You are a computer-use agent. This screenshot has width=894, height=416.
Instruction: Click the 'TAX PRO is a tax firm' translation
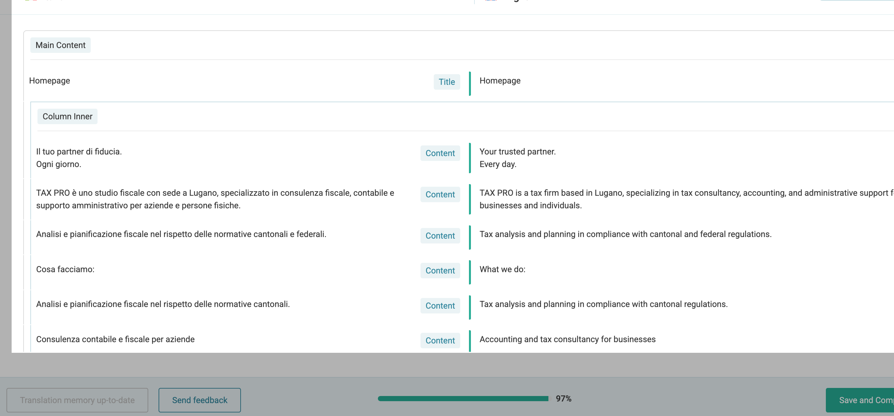pos(660,199)
